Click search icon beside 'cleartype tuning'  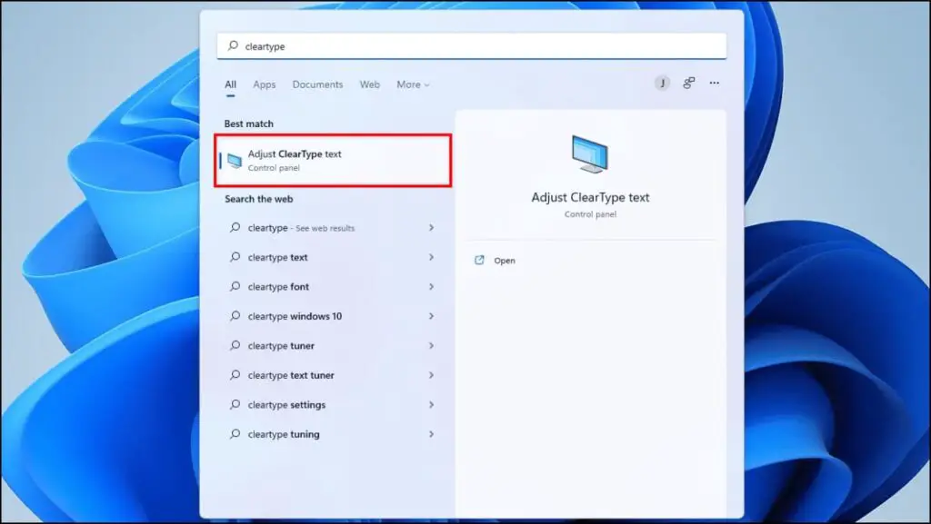(x=235, y=434)
